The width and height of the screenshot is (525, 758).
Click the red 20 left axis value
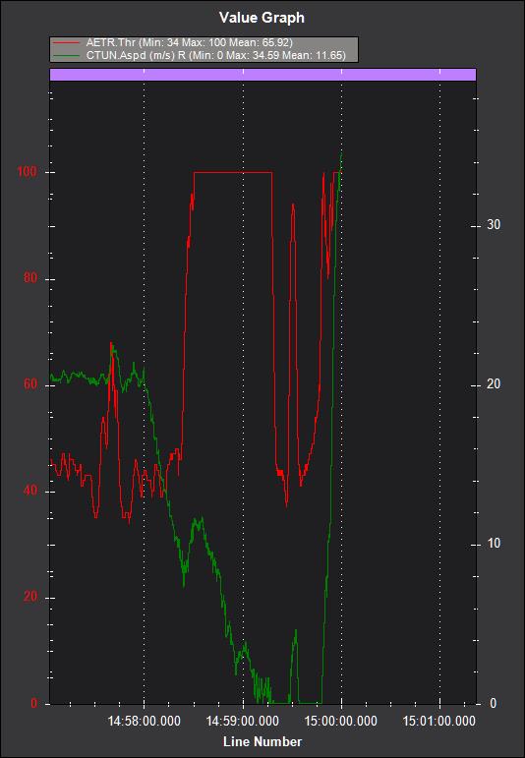point(29,597)
